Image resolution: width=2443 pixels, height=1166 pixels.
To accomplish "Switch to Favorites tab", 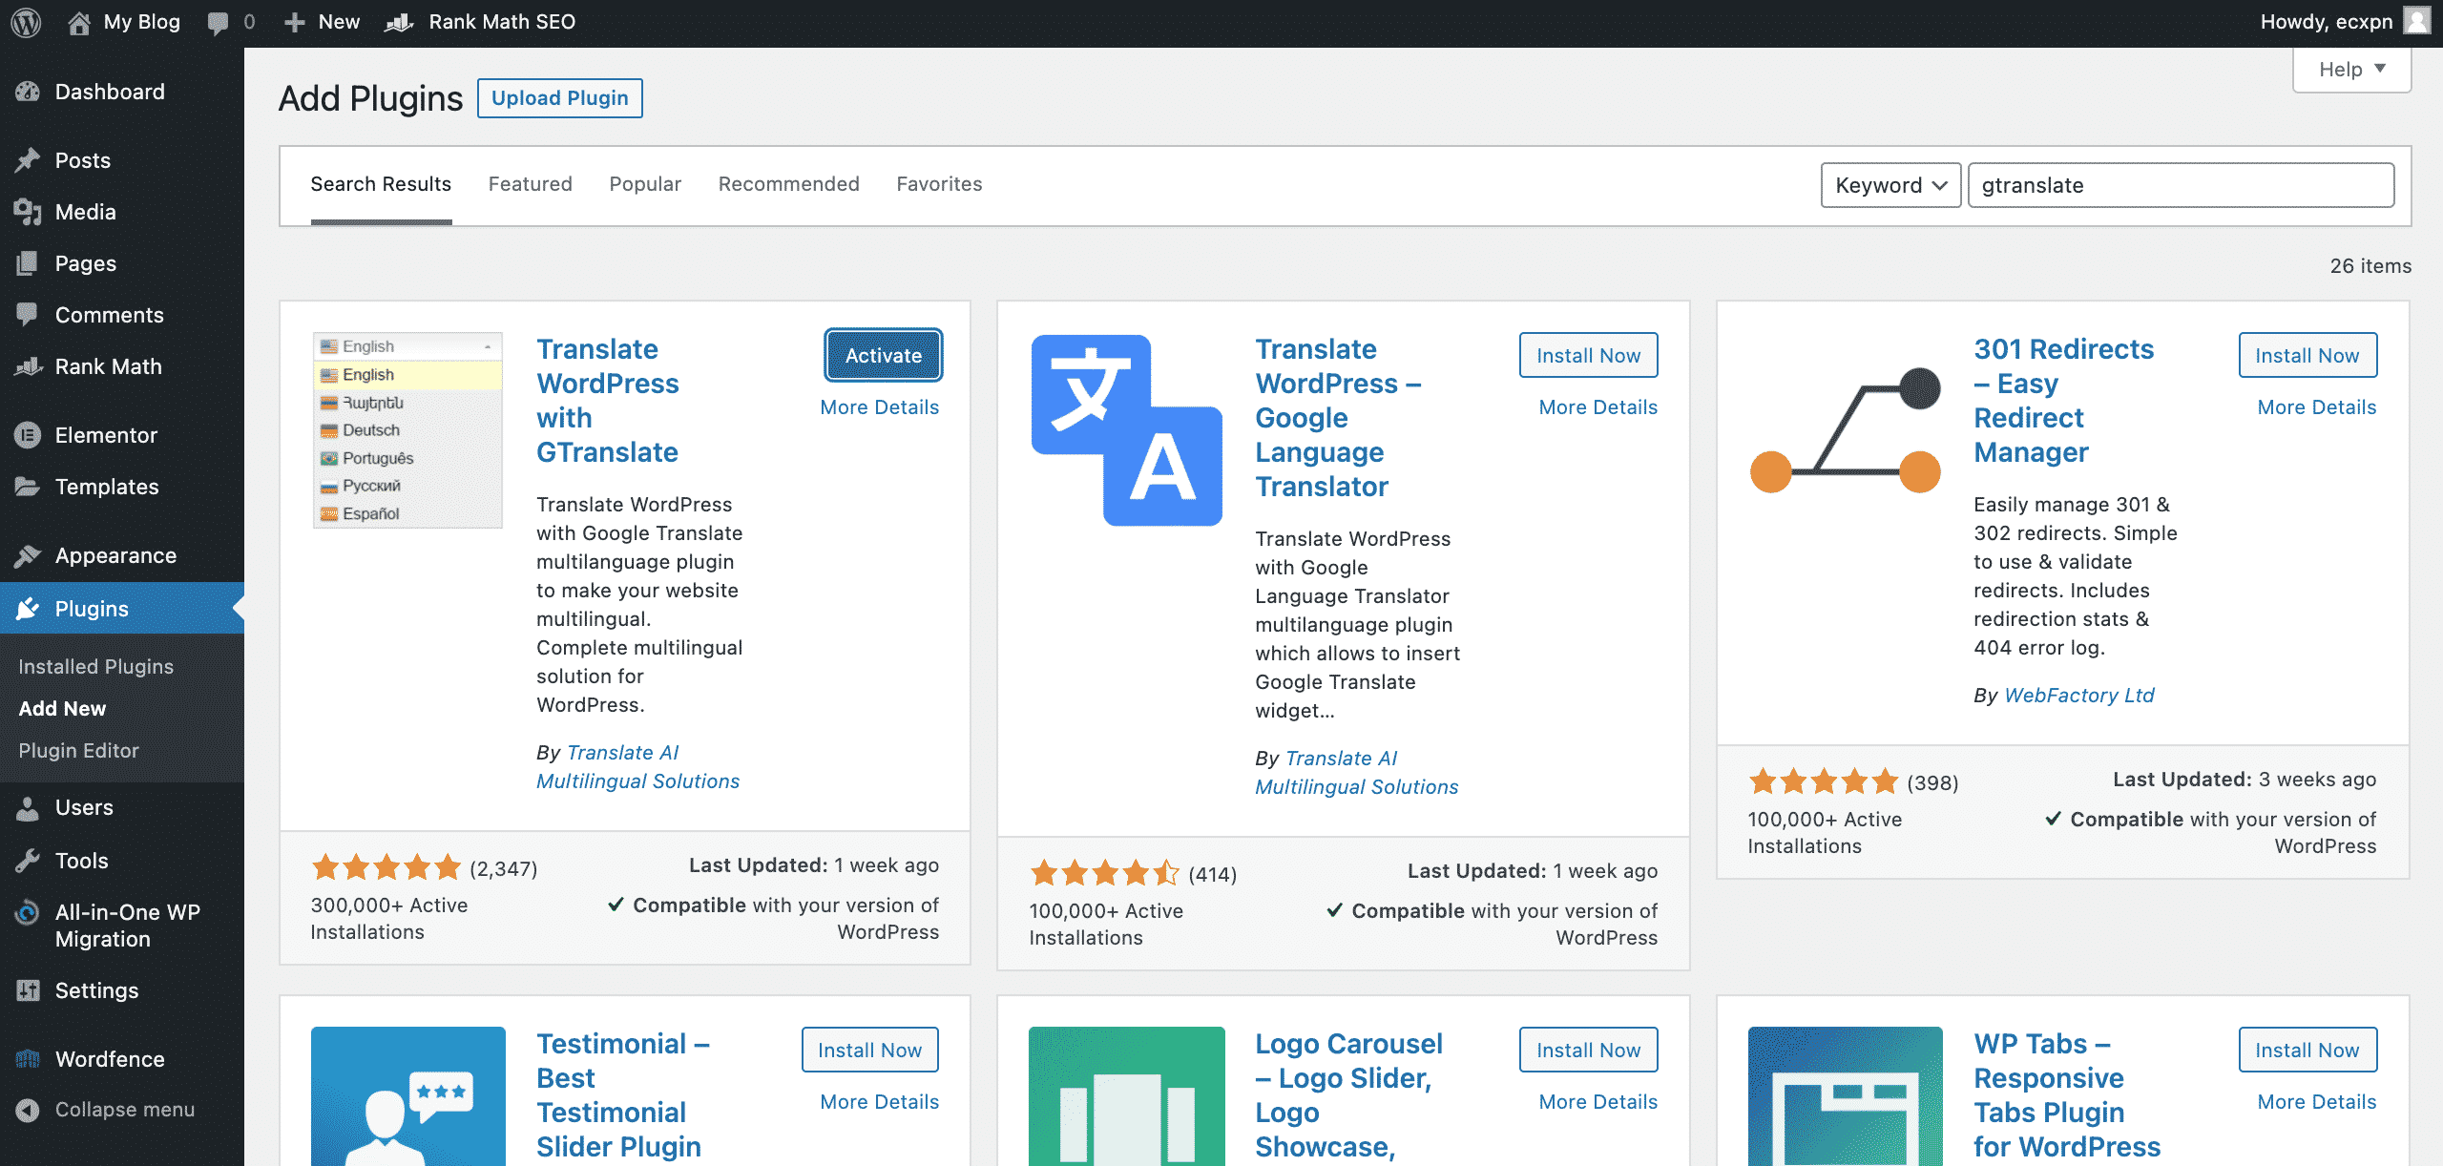I will coord(939,184).
